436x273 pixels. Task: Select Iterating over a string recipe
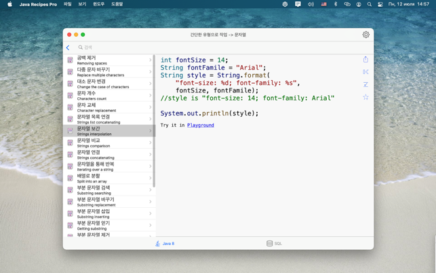tap(109, 166)
